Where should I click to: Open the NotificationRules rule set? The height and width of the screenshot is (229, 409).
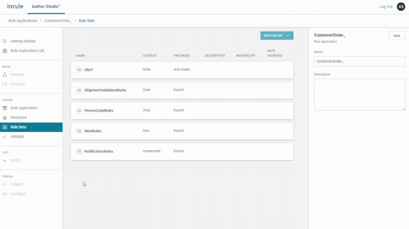(x=99, y=151)
